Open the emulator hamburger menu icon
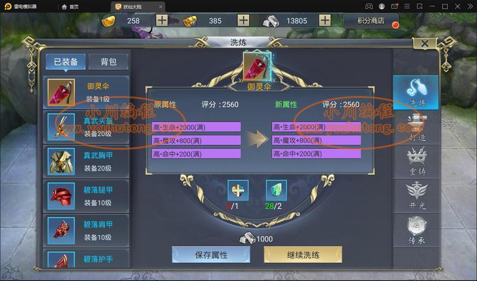 pos(407,7)
